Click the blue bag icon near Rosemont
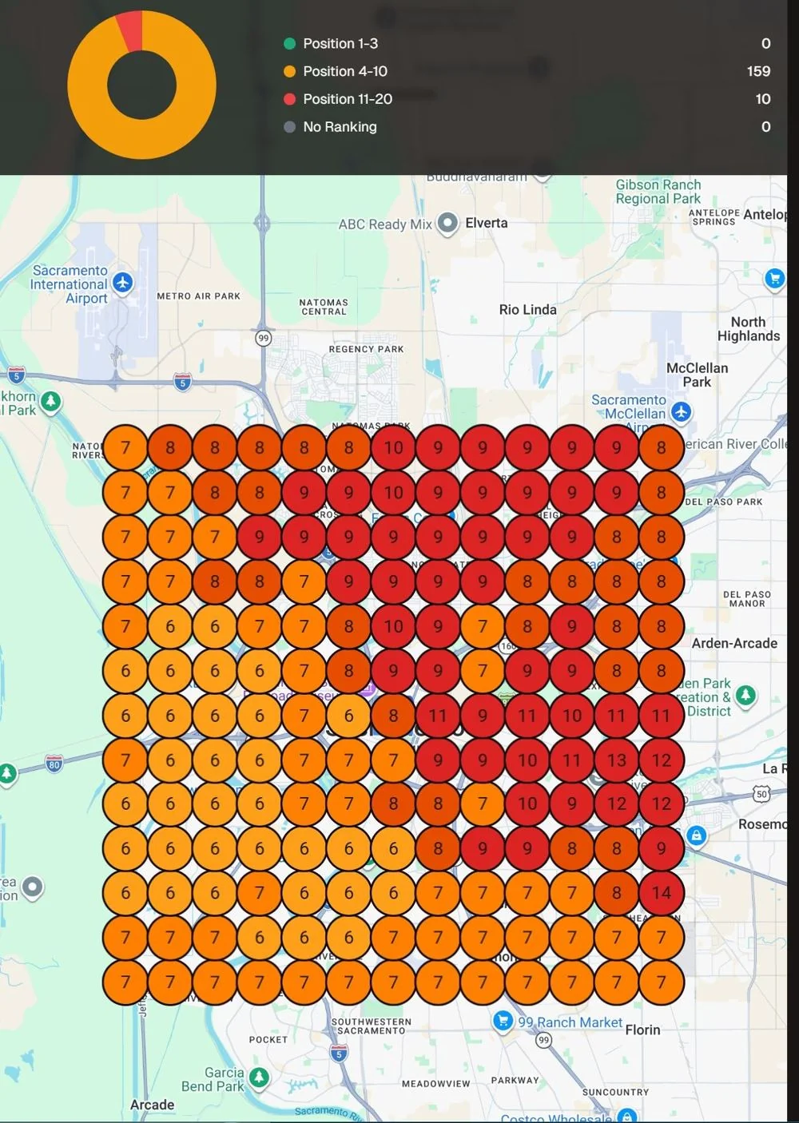 [x=697, y=836]
